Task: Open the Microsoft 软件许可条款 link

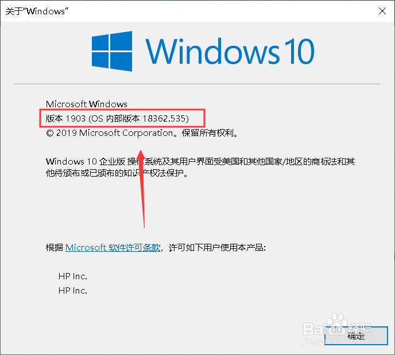Action: [x=113, y=248]
